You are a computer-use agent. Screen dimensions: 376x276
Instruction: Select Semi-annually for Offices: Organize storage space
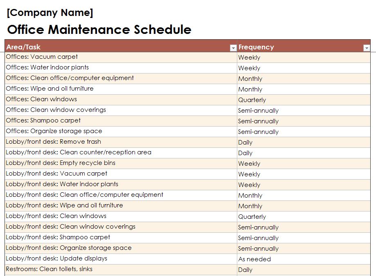304,131
